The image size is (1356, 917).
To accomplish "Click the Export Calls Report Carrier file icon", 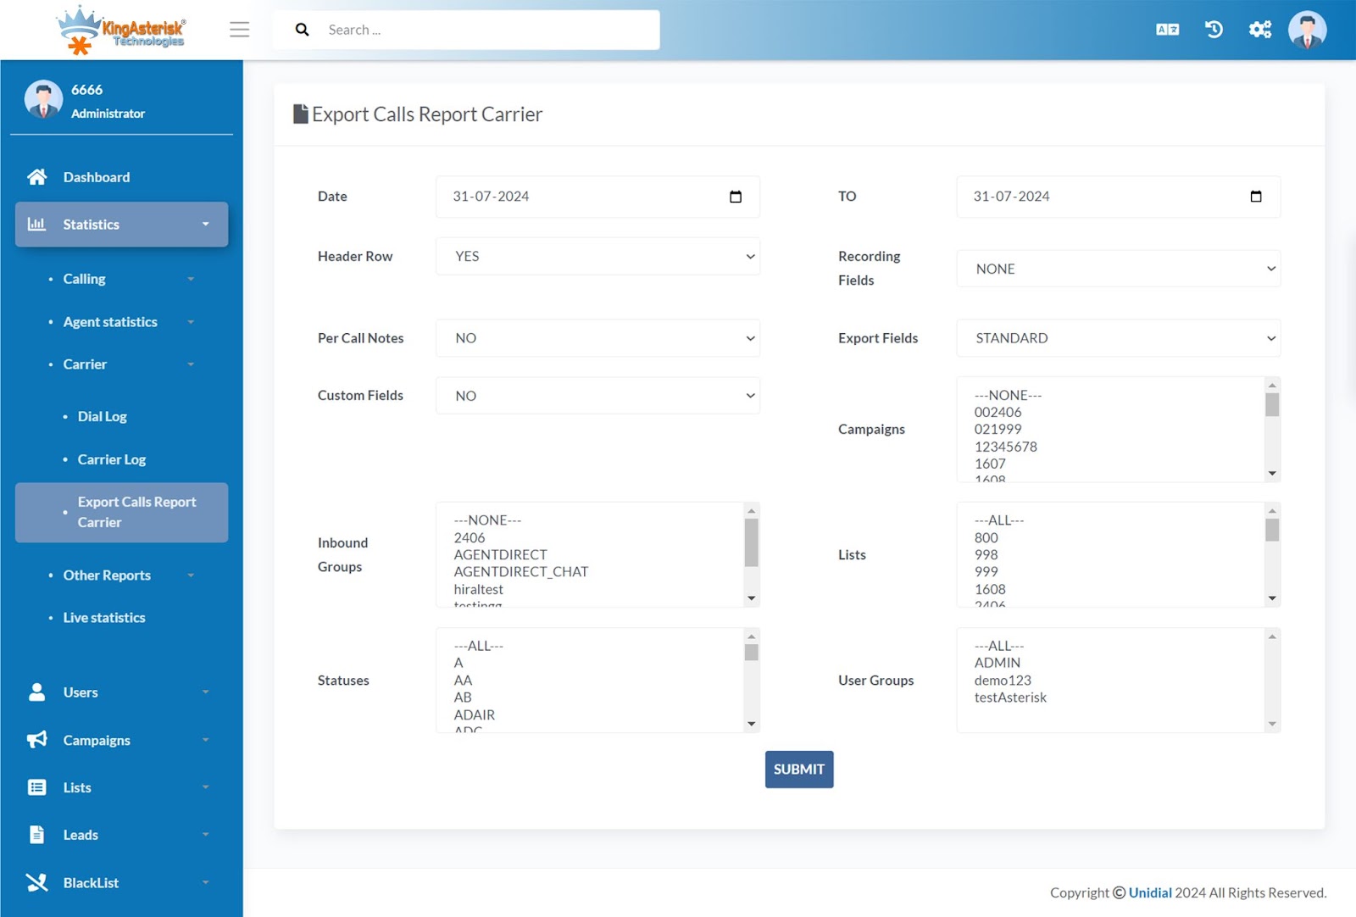I will tap(300, 114).
